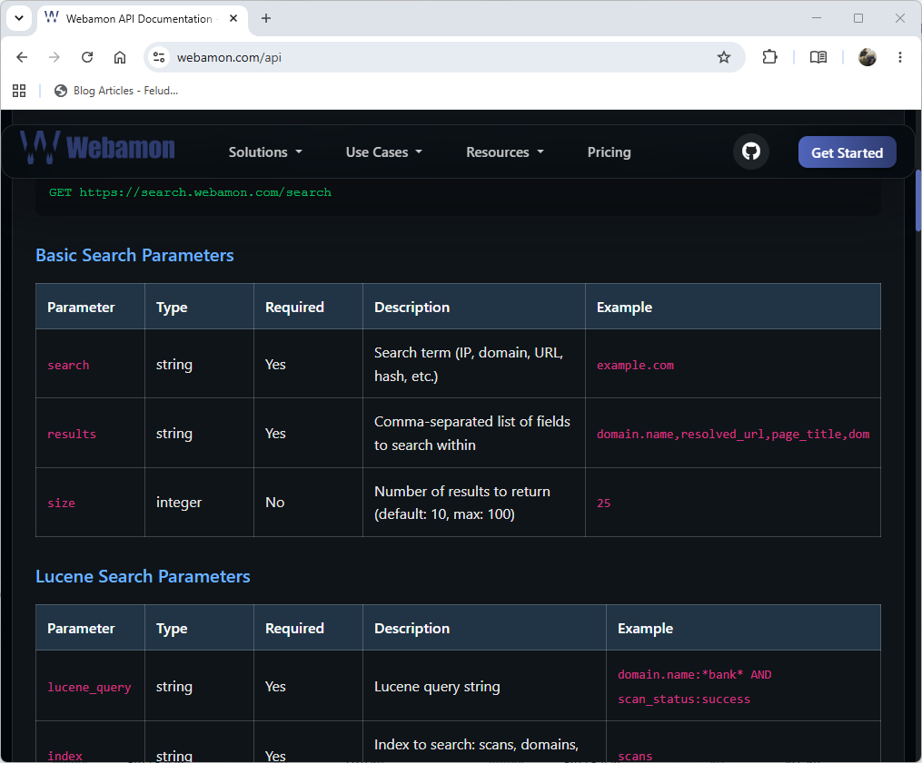Image resolution: width=922 pixels, height=763 pixels.
Task: Select the domain.name,resolved_url example value
Action: (x=733, y=434)
